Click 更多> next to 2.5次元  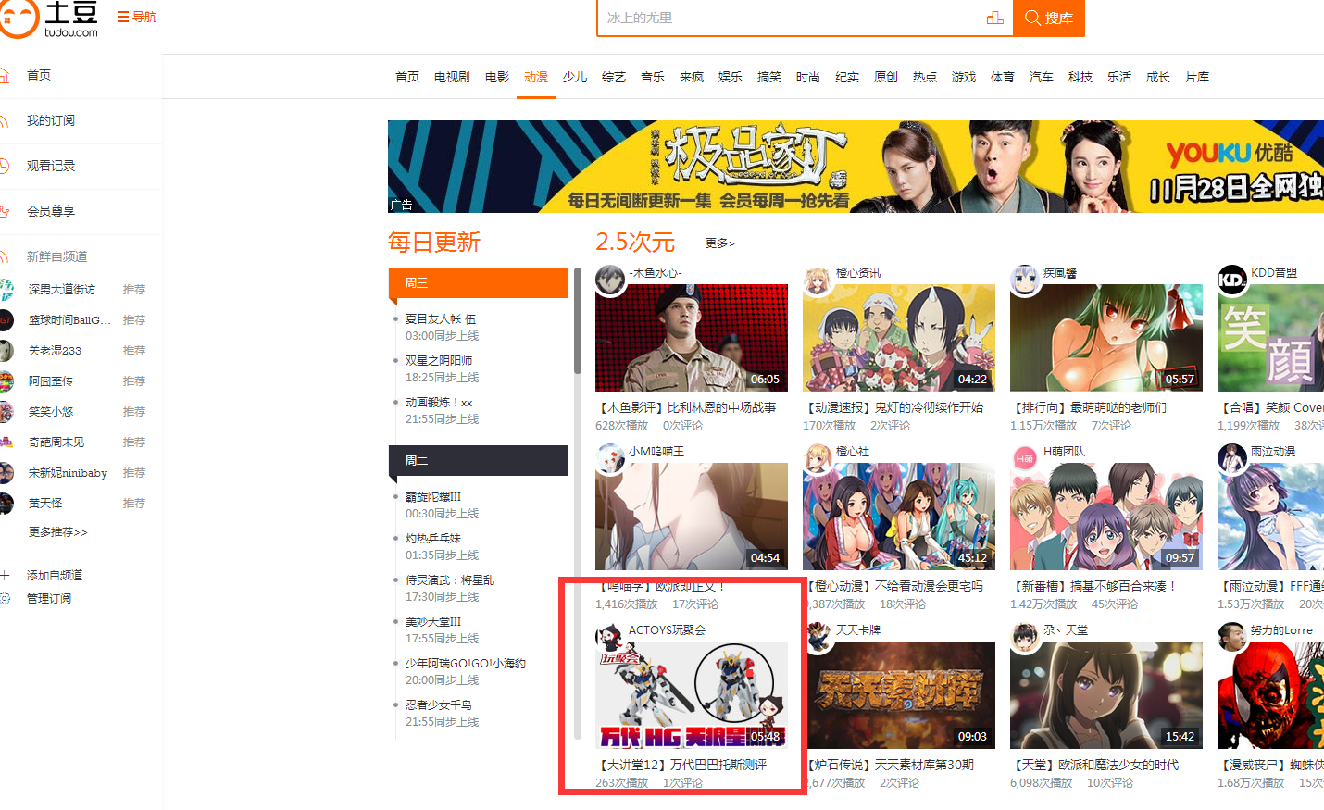click(719, 243)
